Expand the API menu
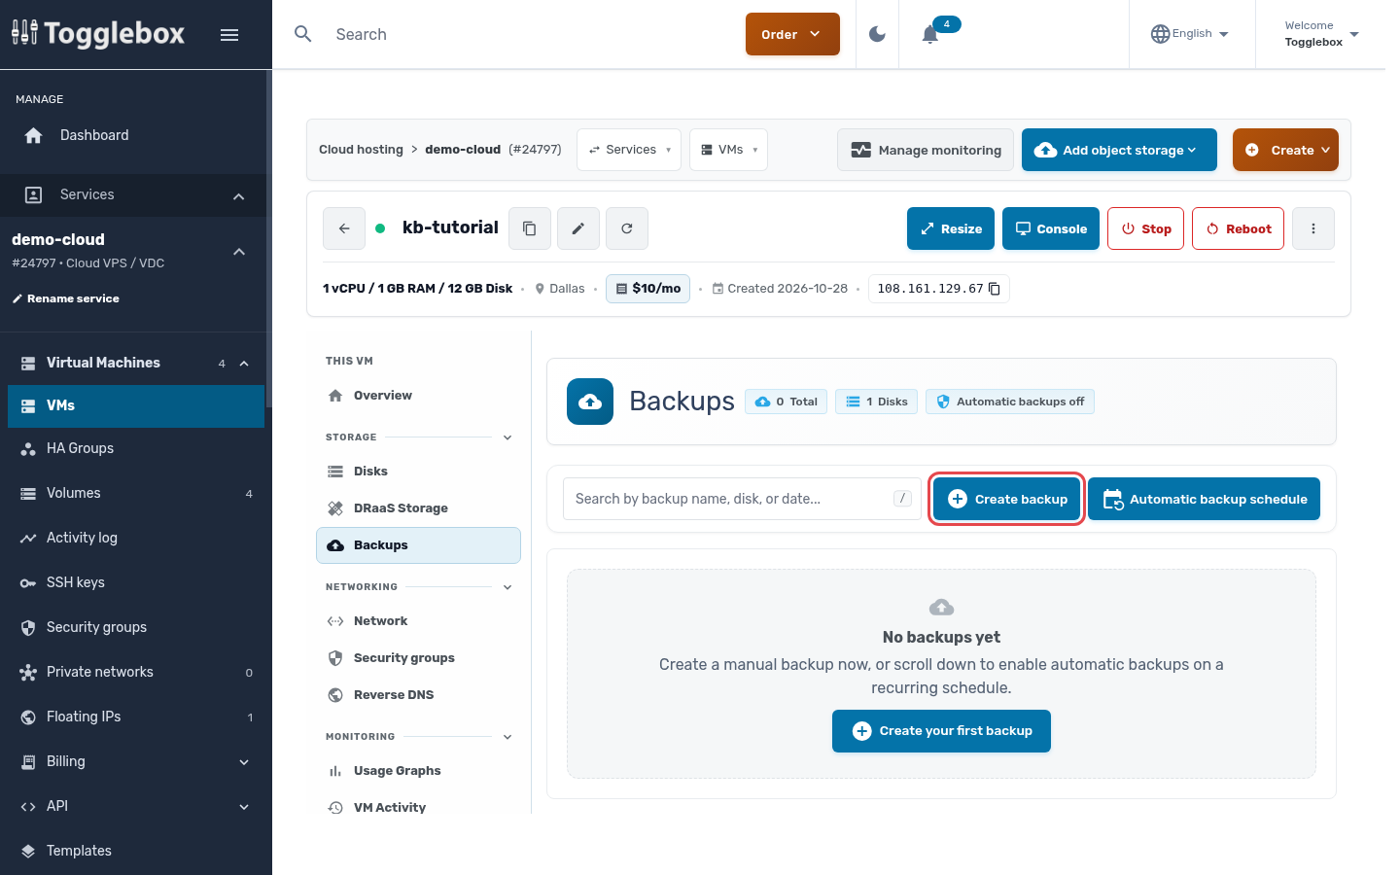1400x875 pixels. click(x=244, y=807)
